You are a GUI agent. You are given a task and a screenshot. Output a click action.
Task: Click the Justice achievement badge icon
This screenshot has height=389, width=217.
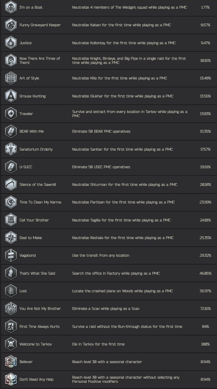pos(11,43)
